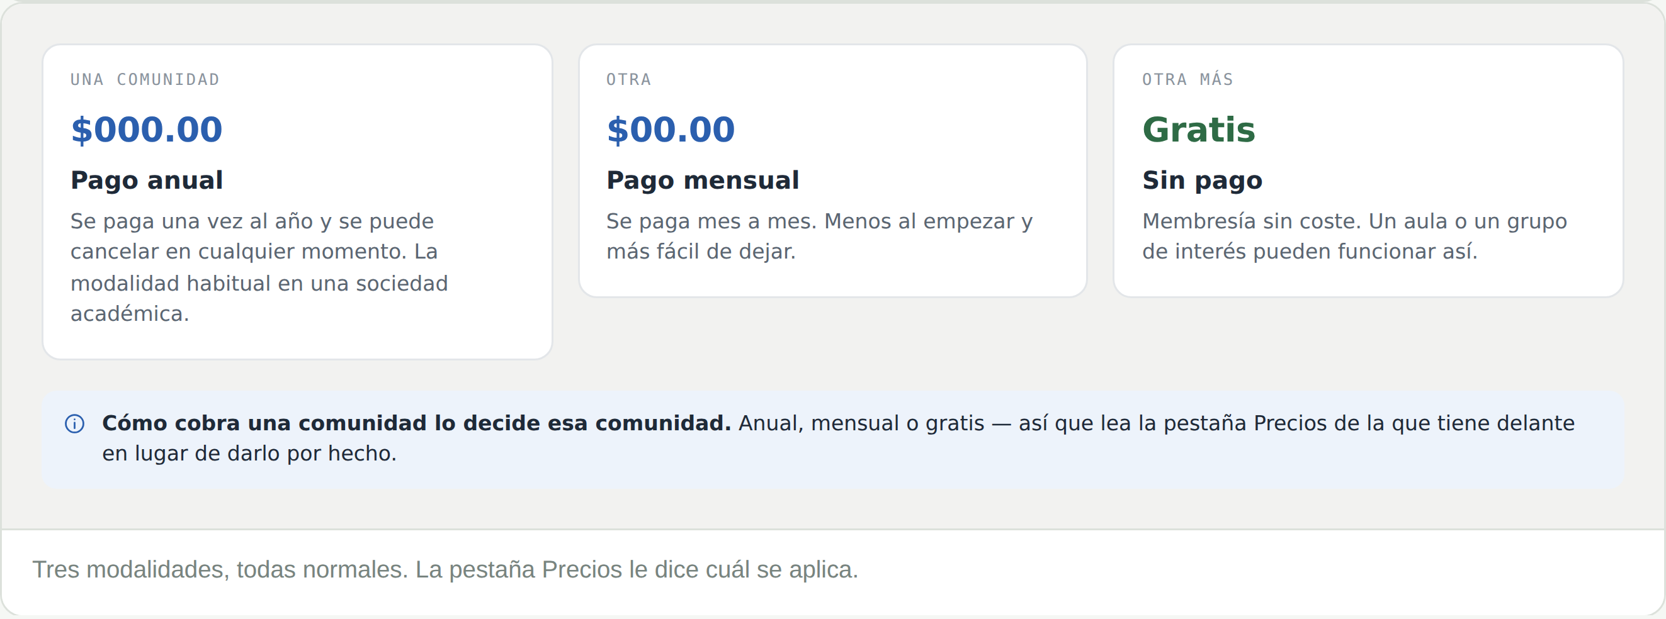
Task: Click the OTRA MÁS card label
Action: [x=1187, y=79]
